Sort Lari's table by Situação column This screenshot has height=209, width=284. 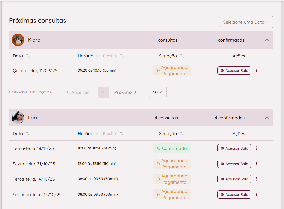coord(182,134)
